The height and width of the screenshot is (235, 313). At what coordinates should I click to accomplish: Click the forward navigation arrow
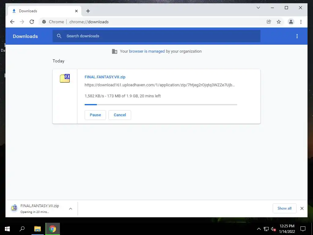click(x=22, y=22)
